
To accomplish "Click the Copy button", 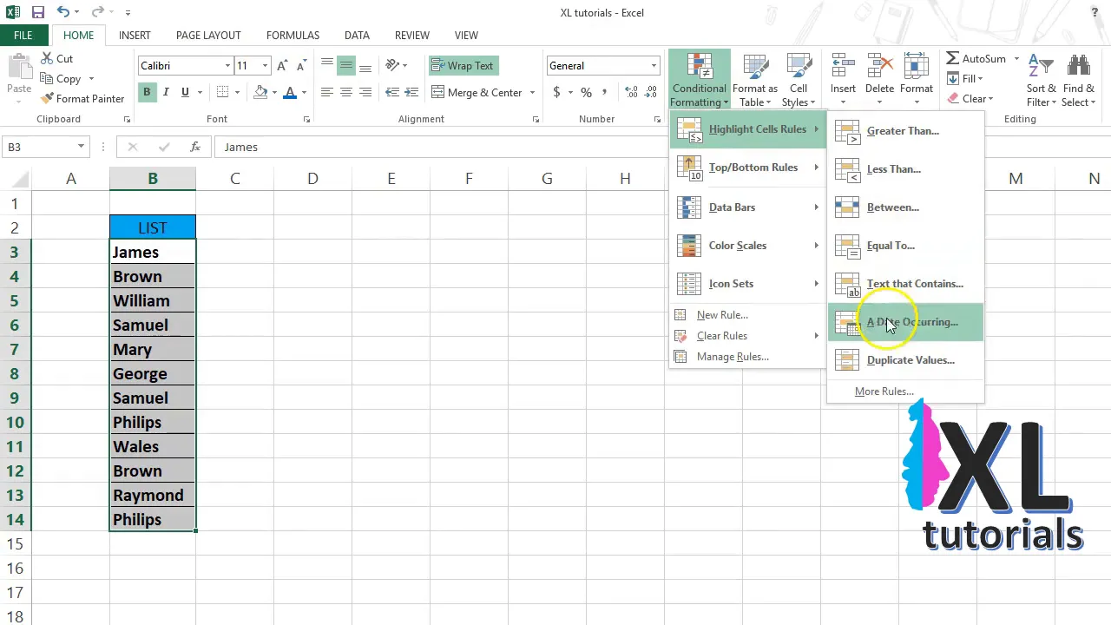I will [61, 79].
